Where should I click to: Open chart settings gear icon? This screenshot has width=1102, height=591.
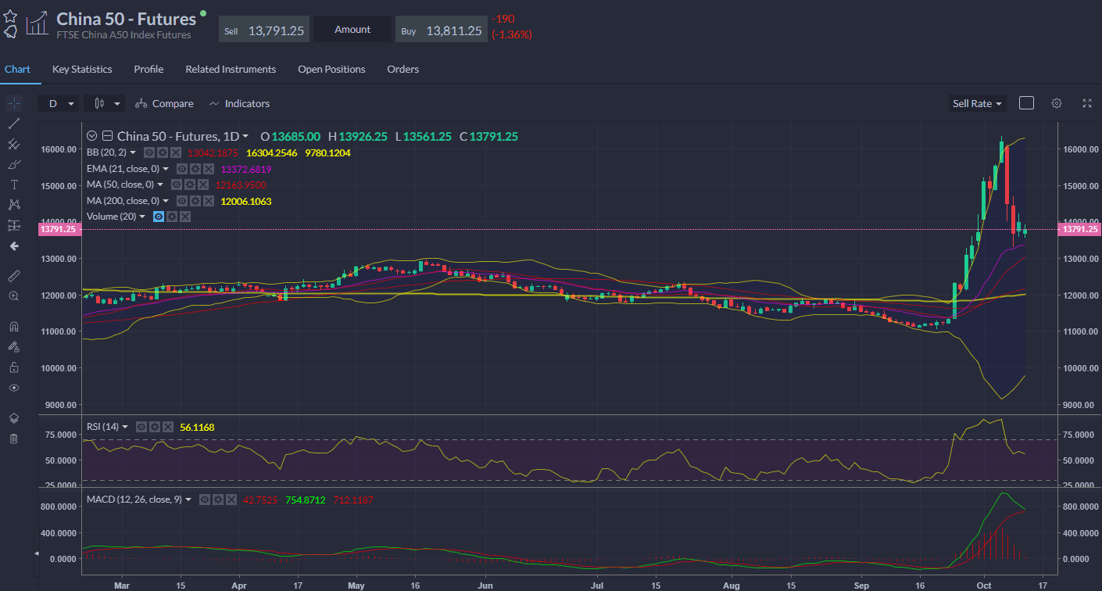[1057, 103]
